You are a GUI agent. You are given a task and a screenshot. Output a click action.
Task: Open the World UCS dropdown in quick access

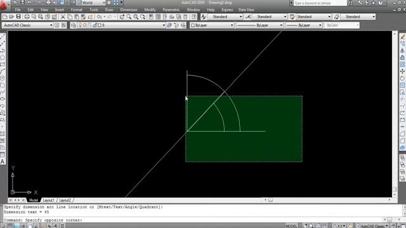91,3
